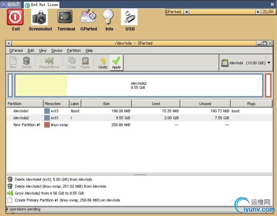Select the New Partition #1 row
The width and height of the screenshot is (277, 216).
[x=140, y=125]
